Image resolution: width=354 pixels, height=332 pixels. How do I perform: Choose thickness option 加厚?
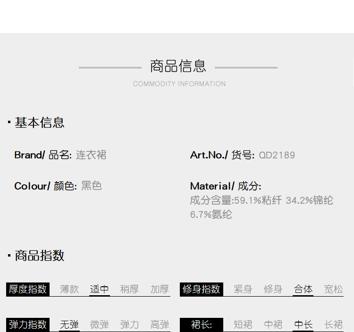click(160, 290)
